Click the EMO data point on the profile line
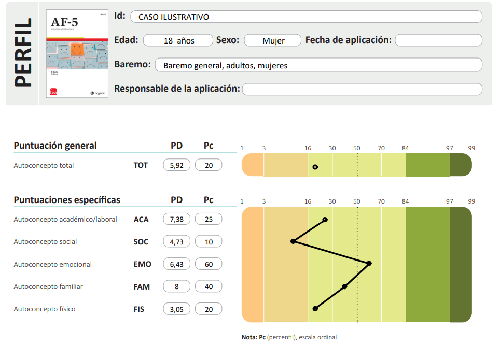 pyautogui.click(x=369, y=264)
